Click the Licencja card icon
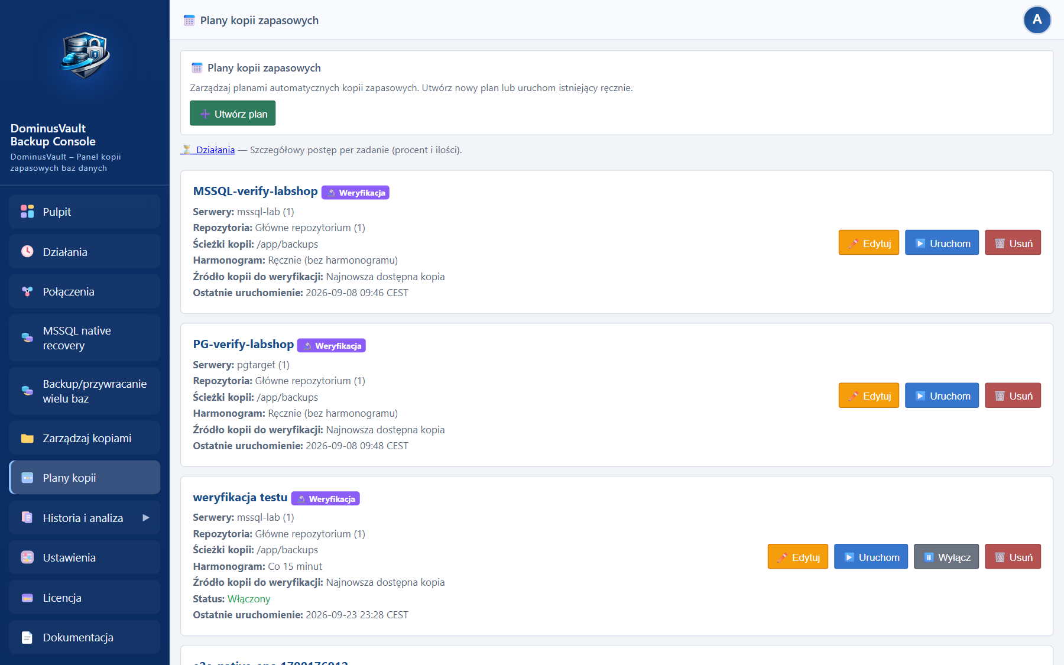This screenshot has width=1064, height=665. tap(27, 598)
